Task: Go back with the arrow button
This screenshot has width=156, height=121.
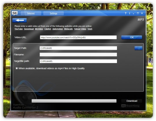Action: click(20, 20)
